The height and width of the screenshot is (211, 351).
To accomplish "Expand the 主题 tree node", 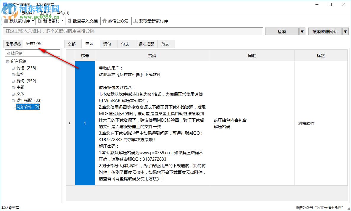I will coord(13,88).
